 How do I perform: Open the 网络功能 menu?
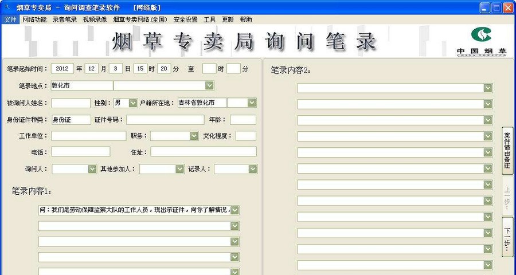click(34, 19)
